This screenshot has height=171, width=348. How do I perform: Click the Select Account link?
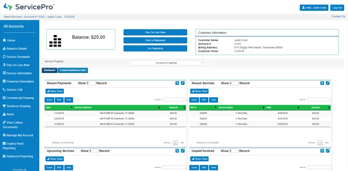(13, 17)
